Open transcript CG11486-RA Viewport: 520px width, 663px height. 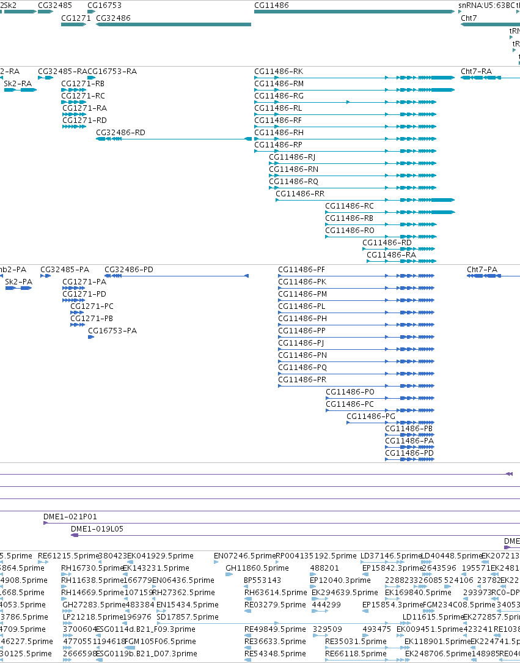click(391, 256)
